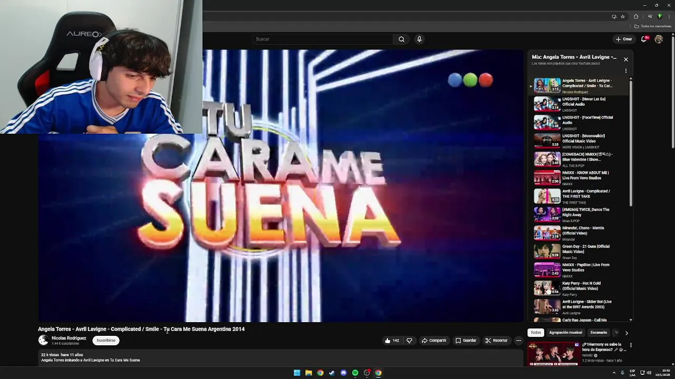Play LNGSHOT FaceTime Official Audio
Viewport: 675px width, 379px height.
coord(579,123)
